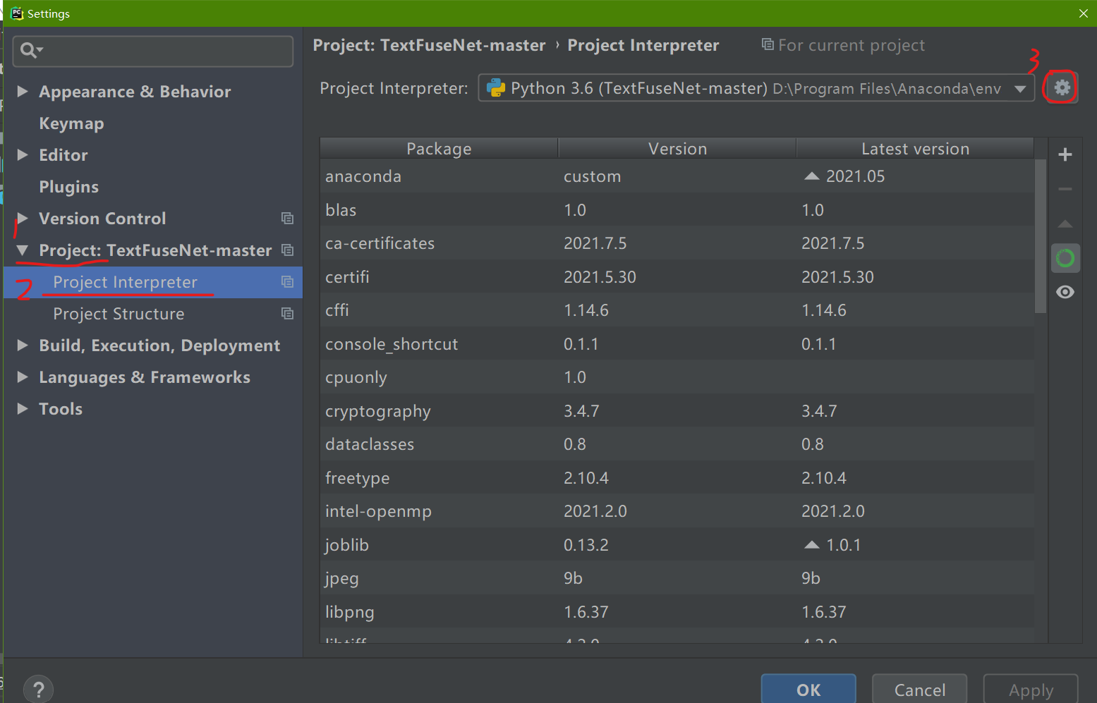Viewport: 1097px width, 703px height.
Task: Sort by the Version column header
Action: (677, 148)
